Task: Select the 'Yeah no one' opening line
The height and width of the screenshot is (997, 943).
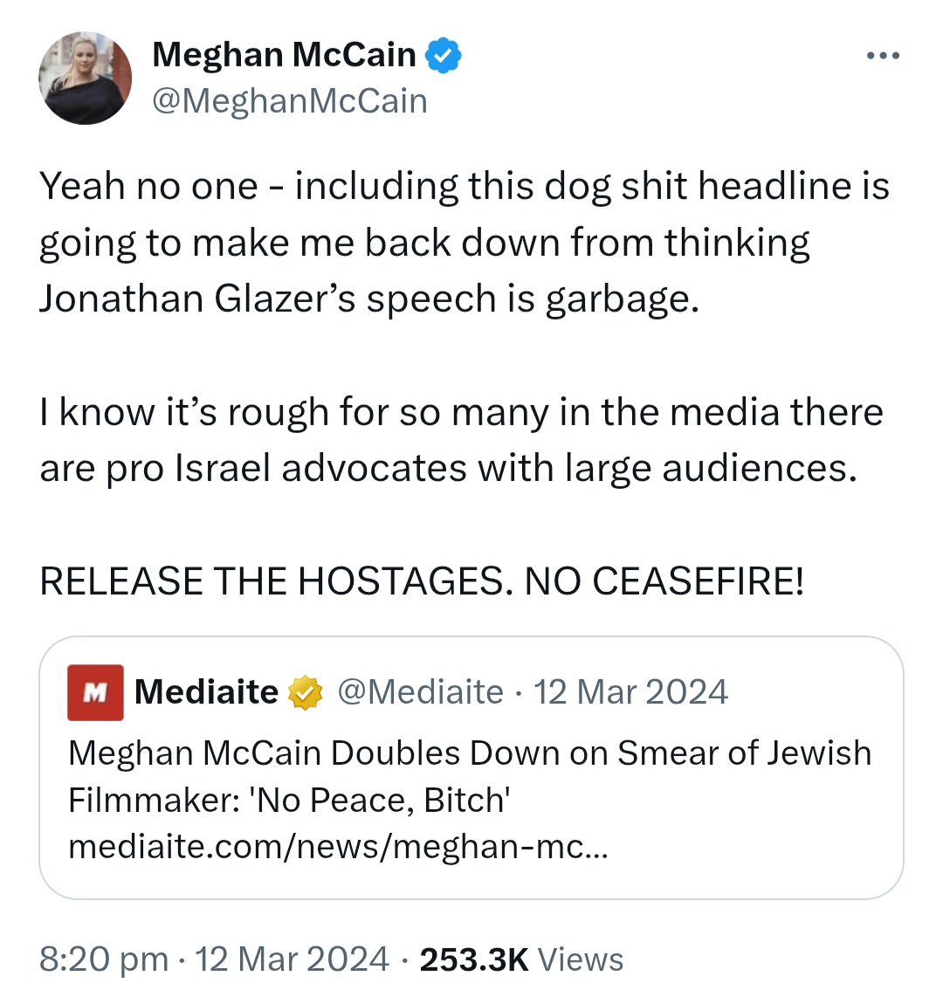Action: pyautogui.click(x=465, y=187)
